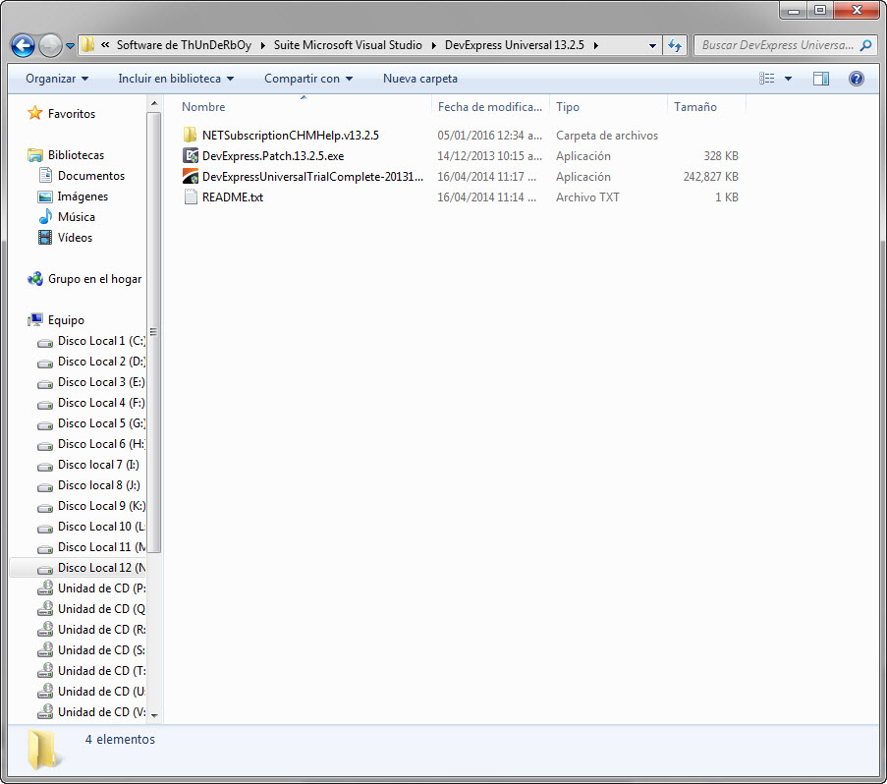This screenshot has height=784, width=887.
Task: Click the Música note icon
Action: tap(45, 217)
